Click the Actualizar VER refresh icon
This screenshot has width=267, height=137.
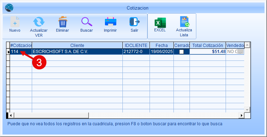39,22
